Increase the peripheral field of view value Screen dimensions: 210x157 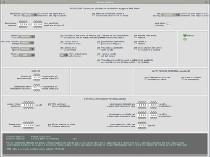pos(29,103)
